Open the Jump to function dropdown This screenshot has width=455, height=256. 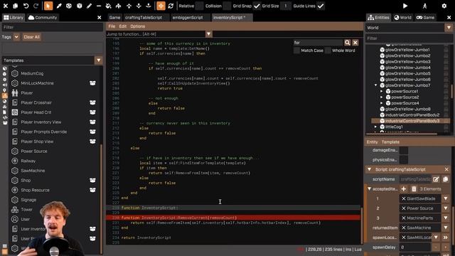(x=208, y=34)
